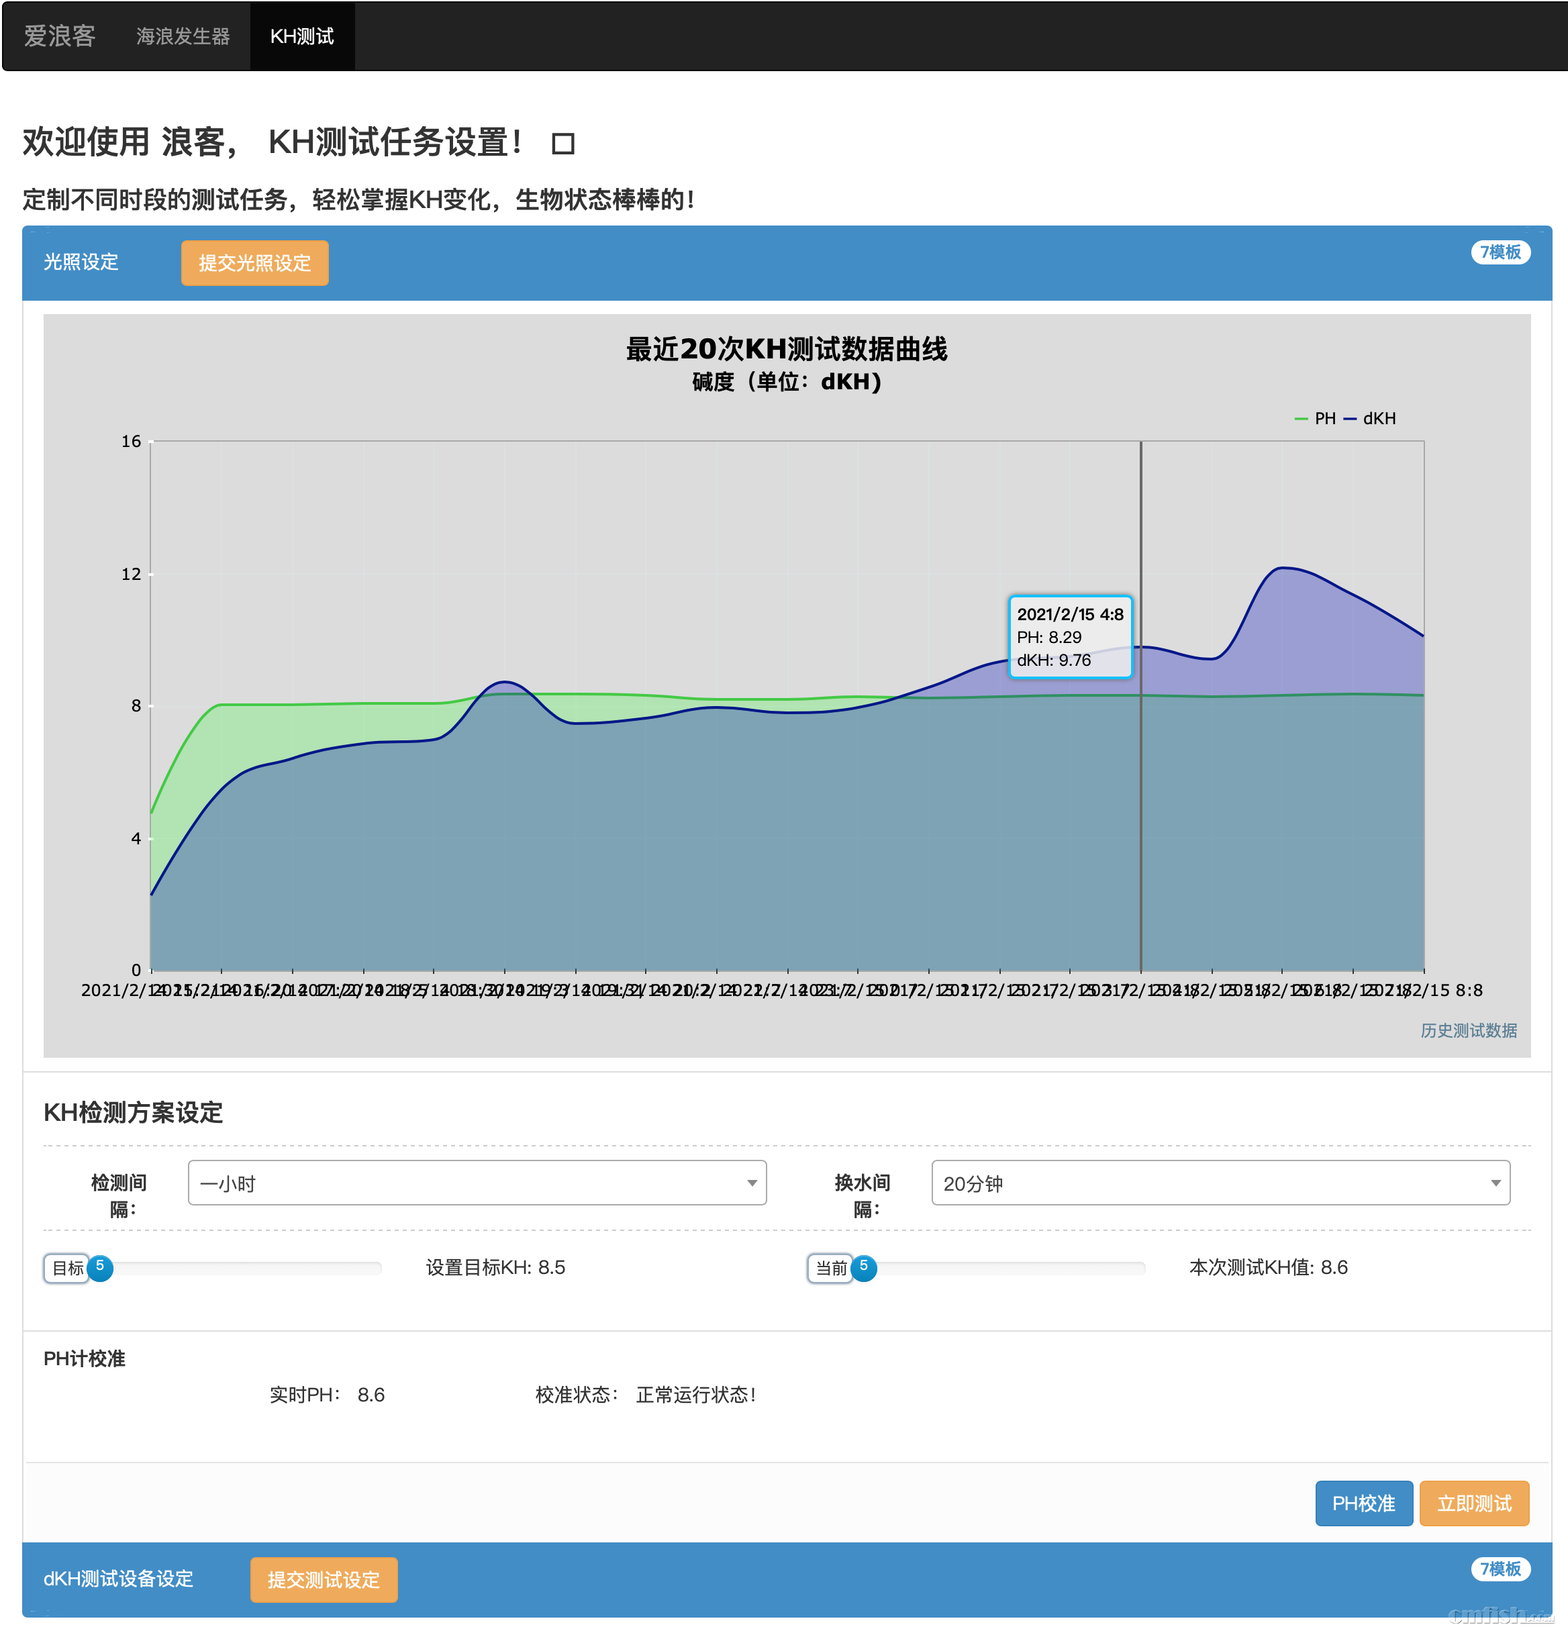This screenshot has width=1568, height=1631.
Task: Click the blue PH校准 button
Action: pos(1363,1503)
